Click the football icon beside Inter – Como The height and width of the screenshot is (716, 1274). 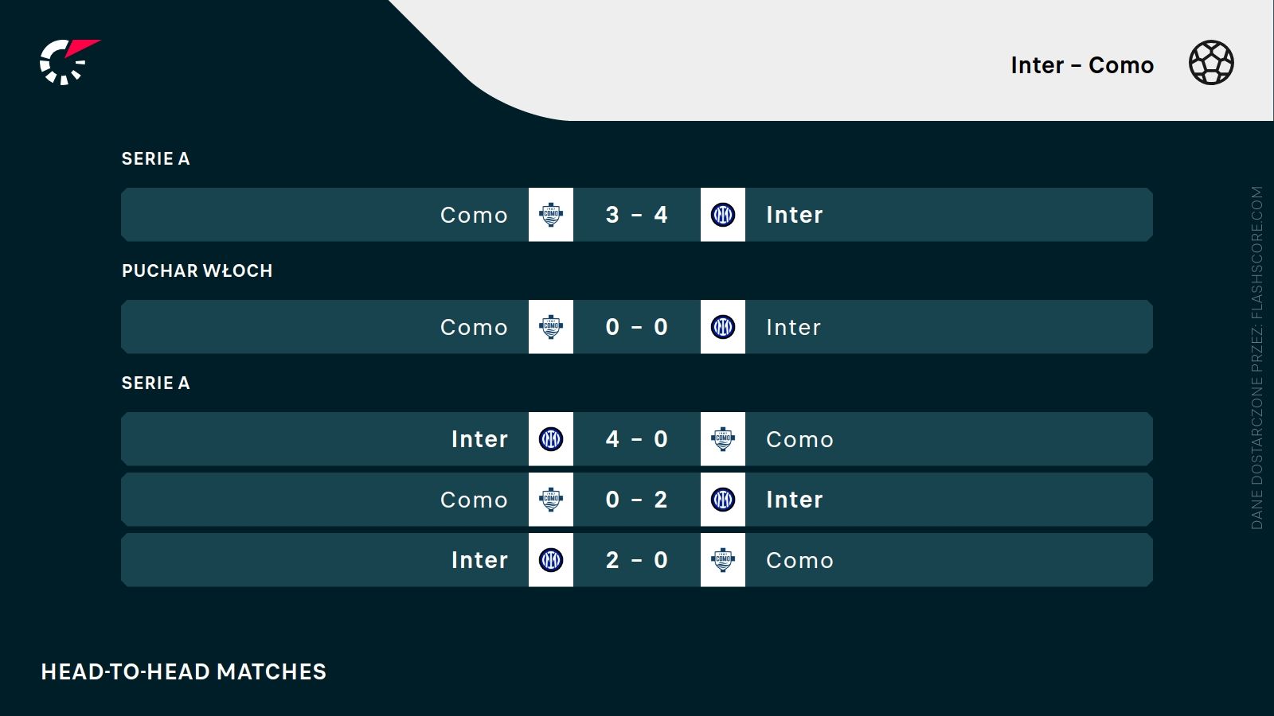[x=1211, y=63]
